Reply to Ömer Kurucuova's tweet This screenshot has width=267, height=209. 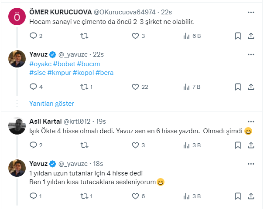pyautogui.click(x=33, y=36)
